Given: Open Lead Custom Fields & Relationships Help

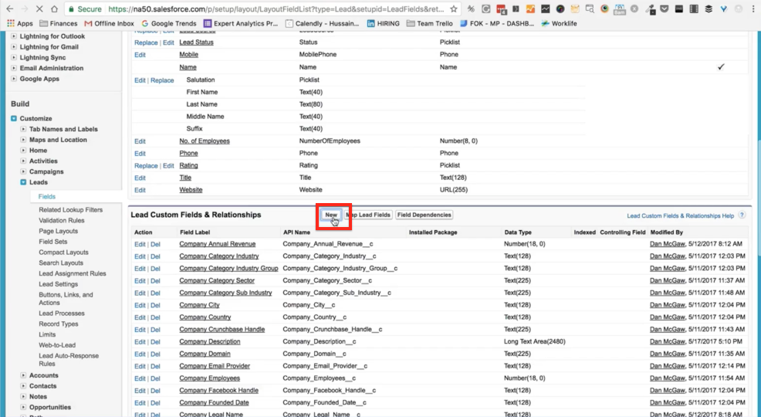Looking at the screenshot, I should click(x=681, y=215).
